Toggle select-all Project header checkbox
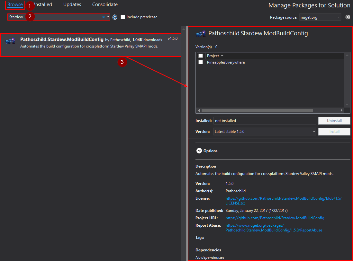Viewport: 353px width, 261px height. (201, 56)
